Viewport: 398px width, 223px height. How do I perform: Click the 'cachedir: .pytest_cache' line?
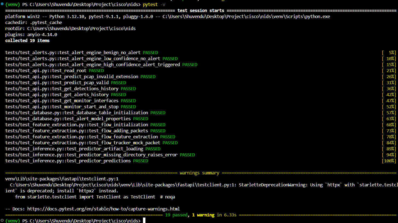tap(34, 23)
